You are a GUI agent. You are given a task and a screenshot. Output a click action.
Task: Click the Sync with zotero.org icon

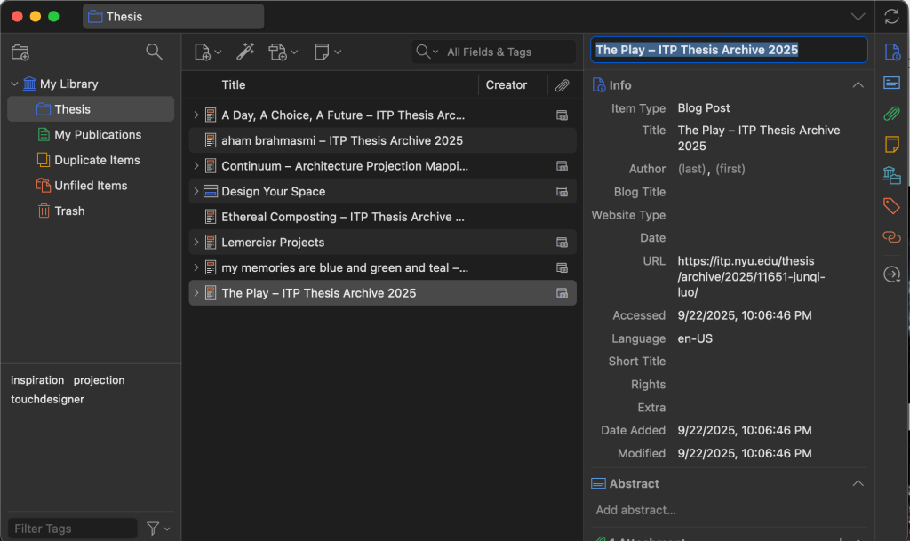892,17
